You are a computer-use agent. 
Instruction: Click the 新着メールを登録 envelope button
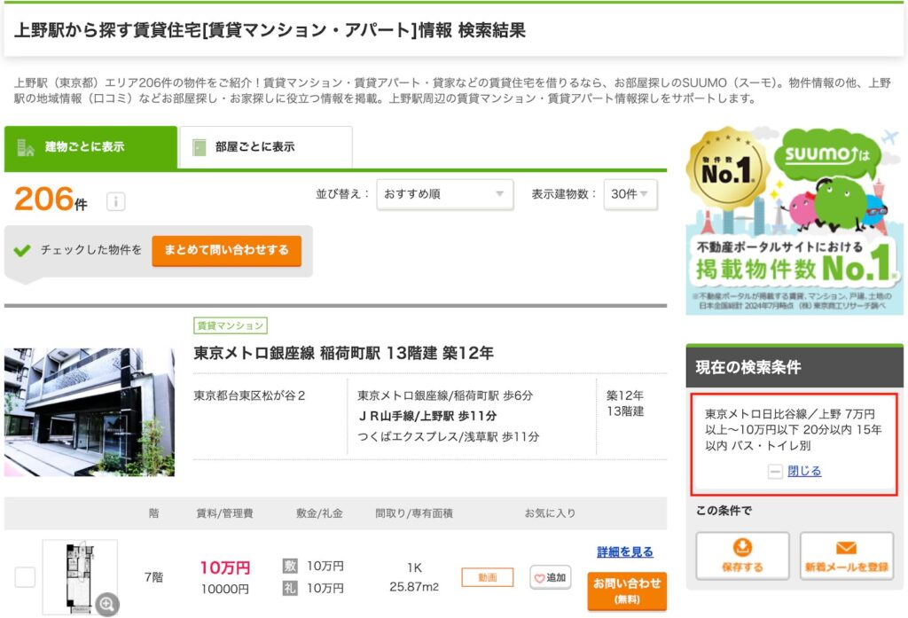point(846,556)
